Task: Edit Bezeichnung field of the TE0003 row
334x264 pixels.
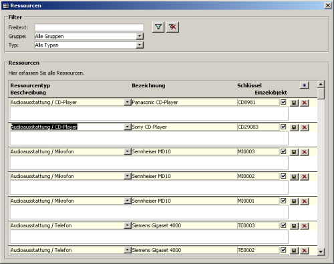Action: [184, 225]
